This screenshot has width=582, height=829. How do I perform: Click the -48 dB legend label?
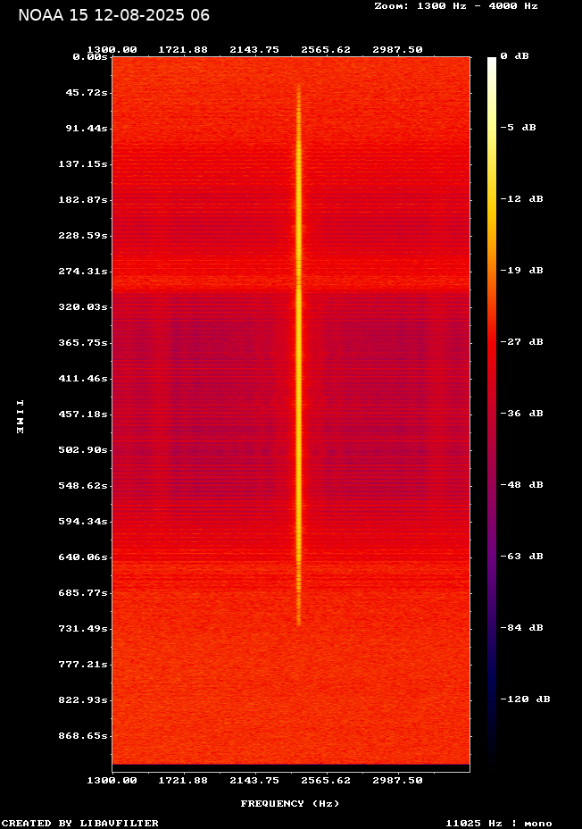click(x=522, y=484)
